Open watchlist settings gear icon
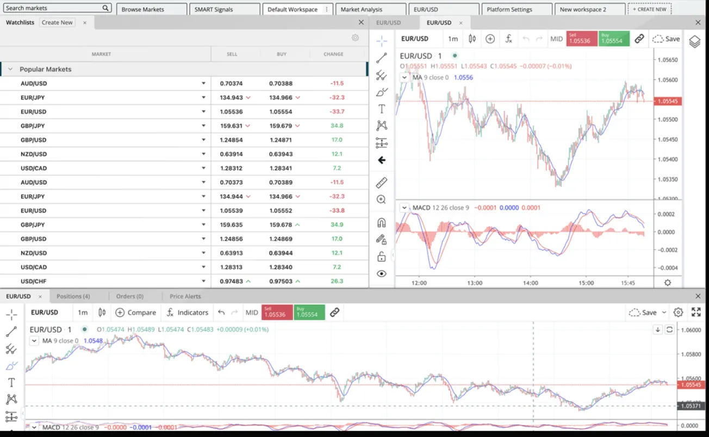 tap(355, 38)
